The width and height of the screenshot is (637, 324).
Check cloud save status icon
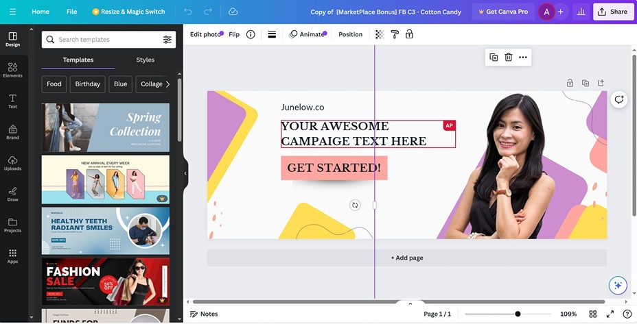pos(233,12)
